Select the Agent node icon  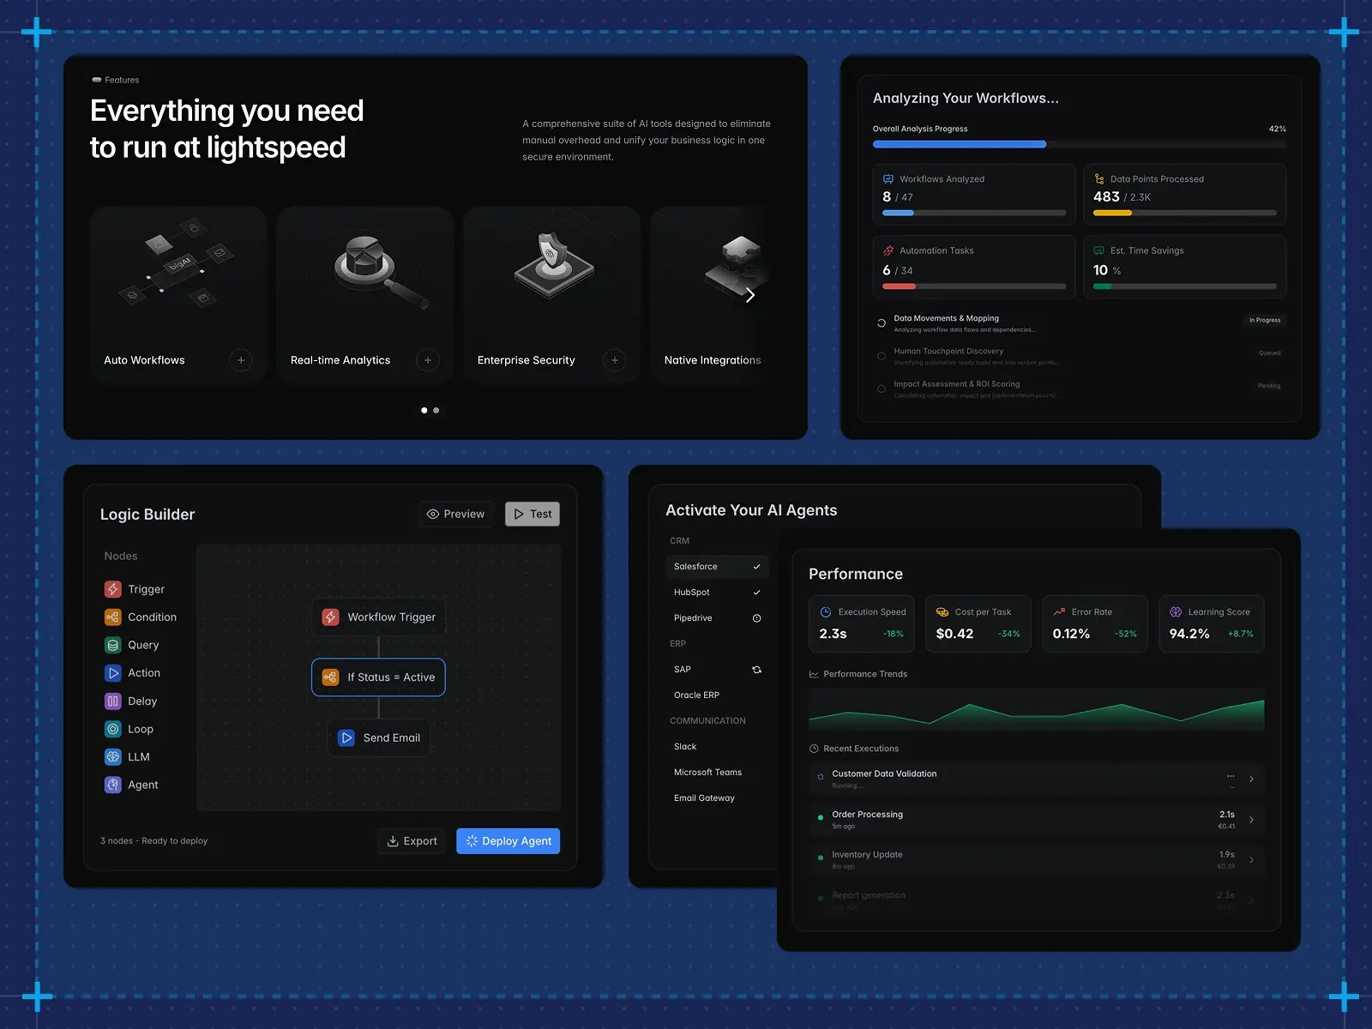(113, 785)
